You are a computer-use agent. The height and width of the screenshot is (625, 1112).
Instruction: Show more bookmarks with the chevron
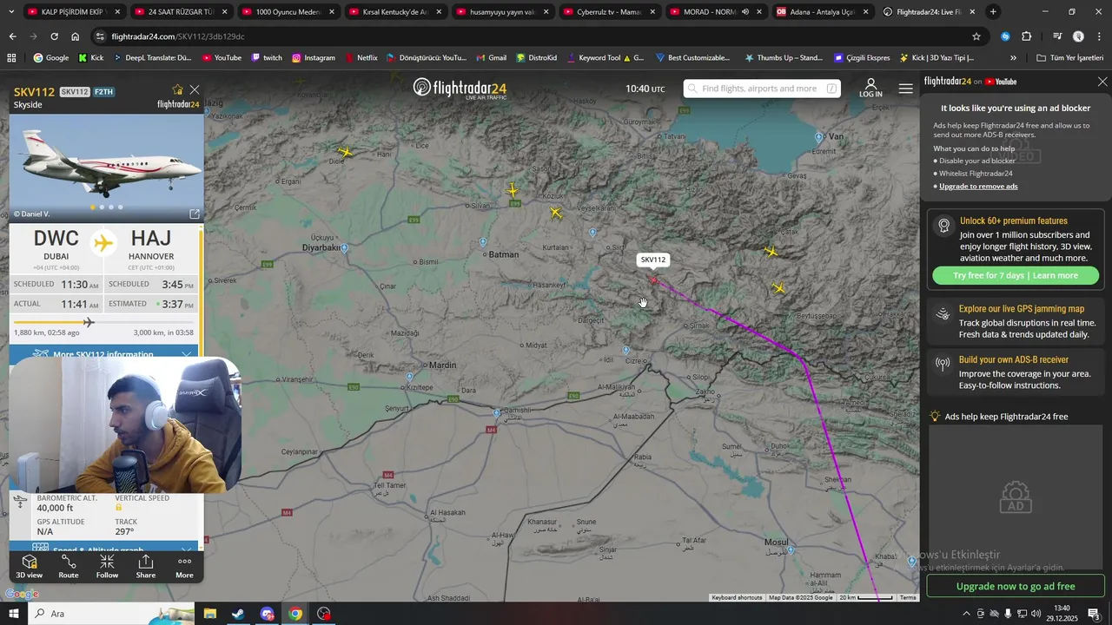(x=1013, y=58)
